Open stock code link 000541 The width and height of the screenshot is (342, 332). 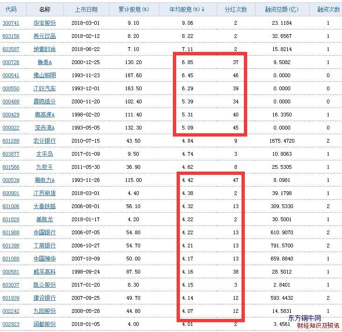[x=11, y=75]
